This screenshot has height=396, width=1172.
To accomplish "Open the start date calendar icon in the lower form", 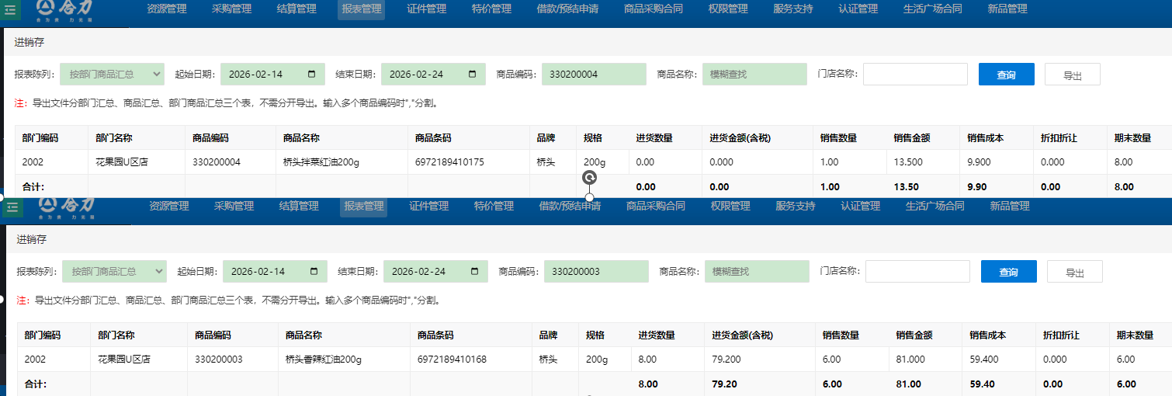I will (x=314, y=272).
